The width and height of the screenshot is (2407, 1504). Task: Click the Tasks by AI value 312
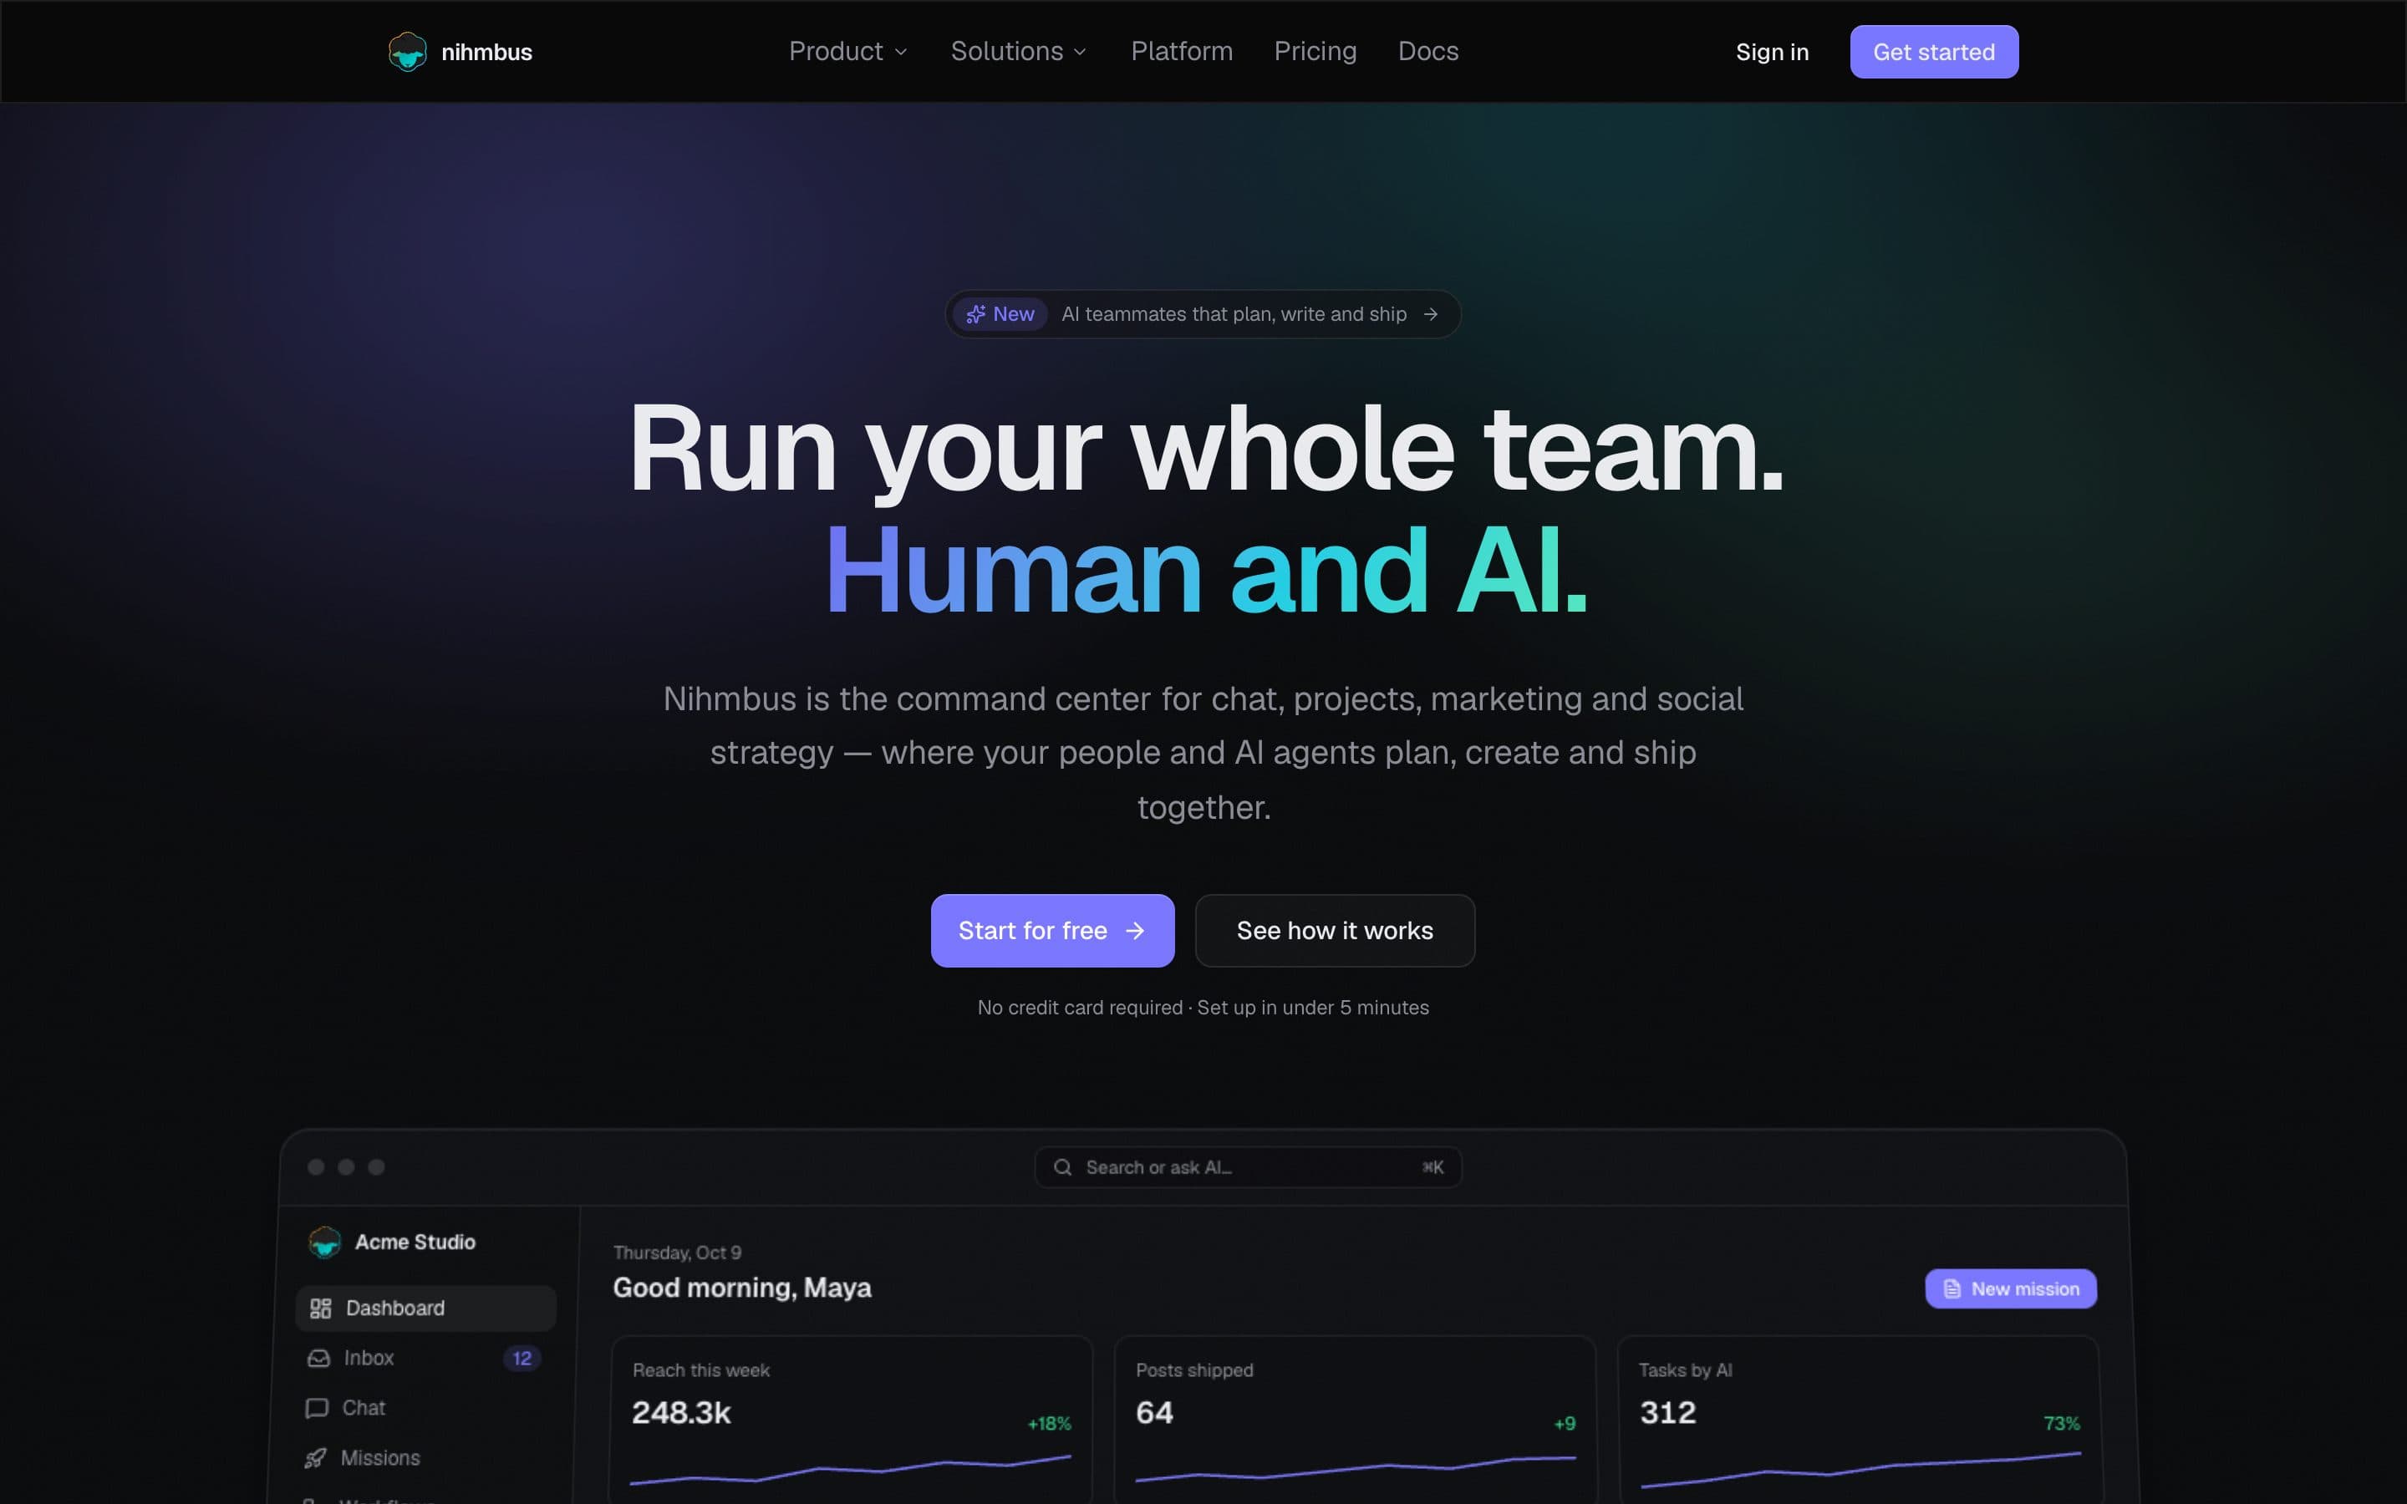coord(1668,1412)
